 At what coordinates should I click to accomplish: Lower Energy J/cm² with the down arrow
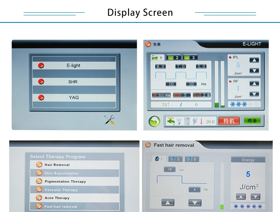255,197
